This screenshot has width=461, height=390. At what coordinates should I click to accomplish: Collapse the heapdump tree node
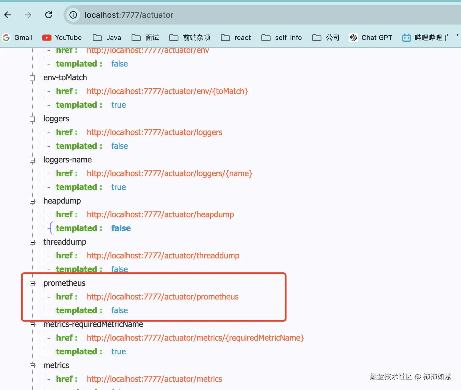click(x=32, y=201)
